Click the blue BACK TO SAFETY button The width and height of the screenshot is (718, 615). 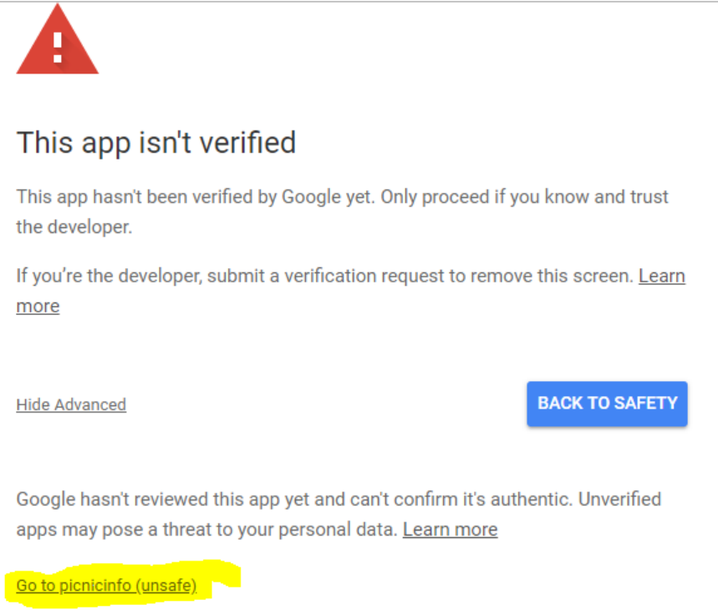[607, 404]
